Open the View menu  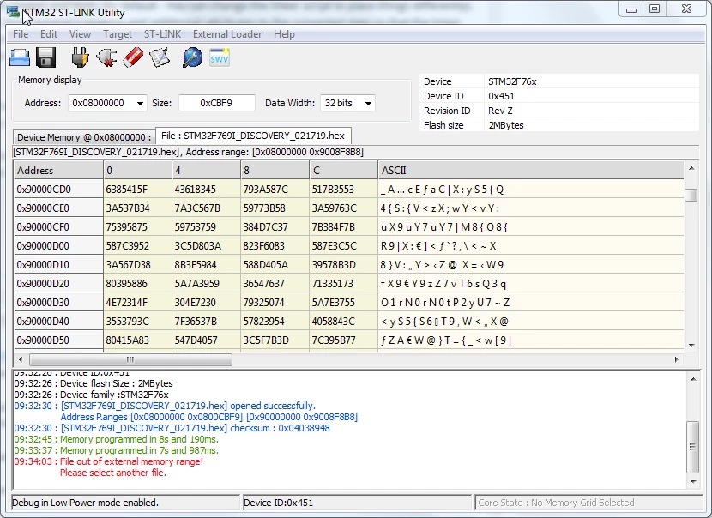[80, 34]
